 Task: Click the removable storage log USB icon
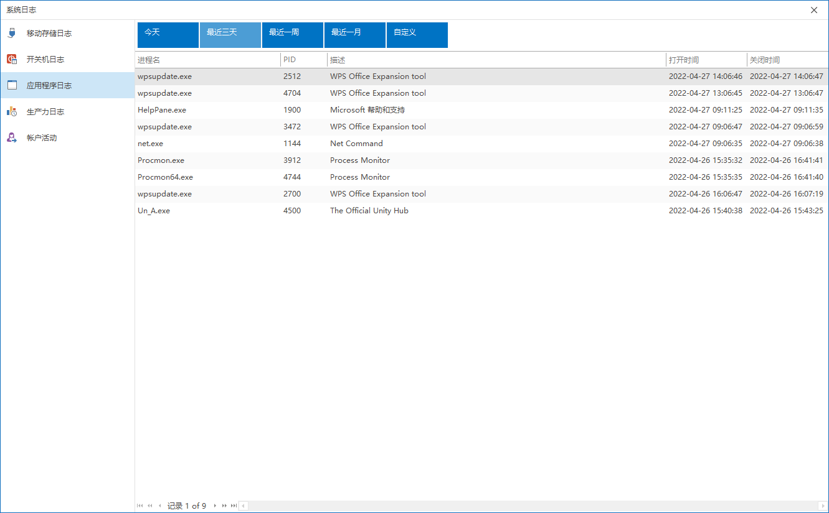12,33
